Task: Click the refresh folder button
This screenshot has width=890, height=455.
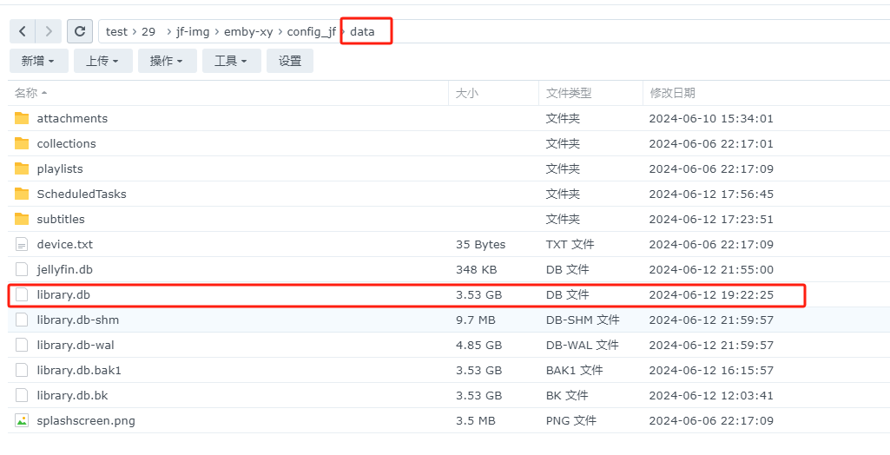Action: coord(80,31)
